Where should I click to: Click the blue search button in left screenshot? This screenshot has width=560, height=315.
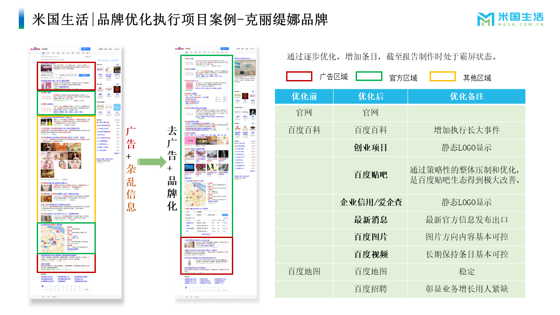(86, 49)
